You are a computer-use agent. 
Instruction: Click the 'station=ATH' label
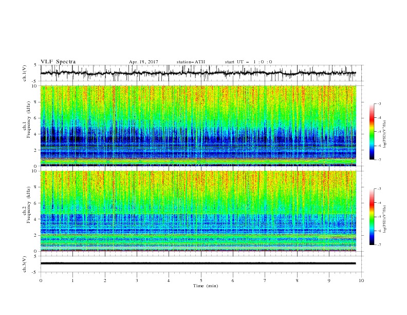coord(191,62)
